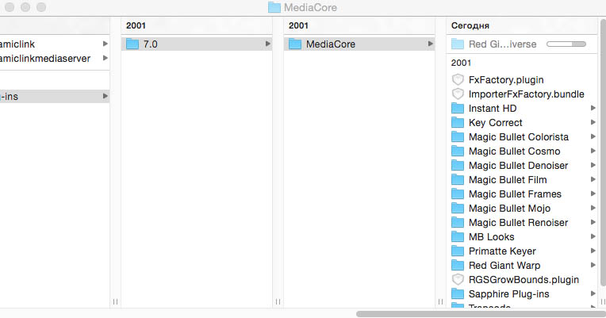Click the MediaCore folder icon in the column
606x318 pixels.
[x=295, y=44]
